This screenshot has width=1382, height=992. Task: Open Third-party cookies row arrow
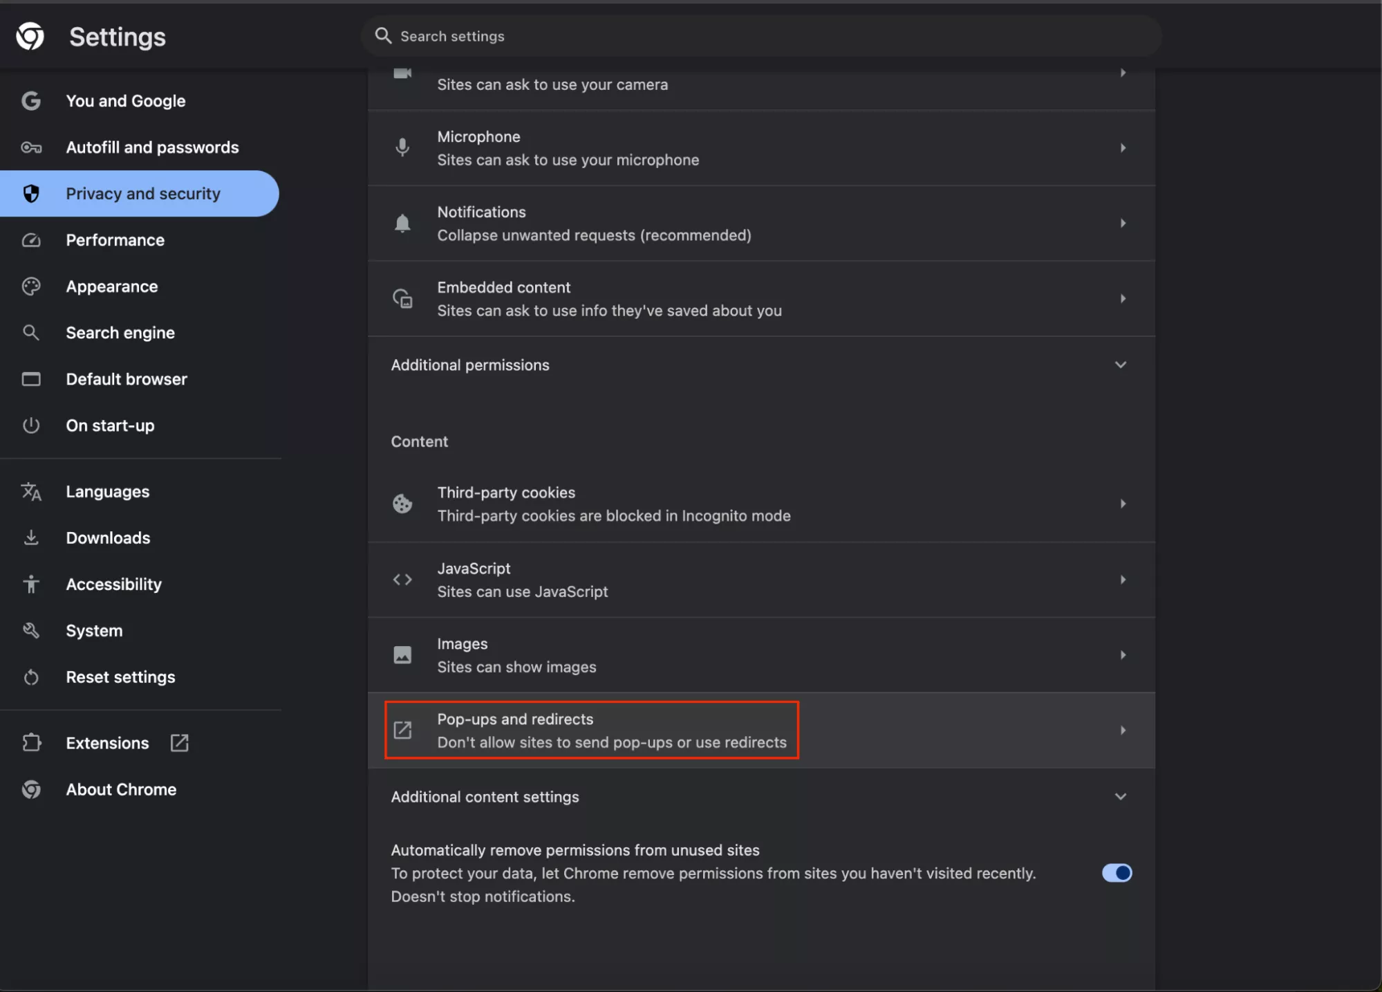click(1123, 504)
